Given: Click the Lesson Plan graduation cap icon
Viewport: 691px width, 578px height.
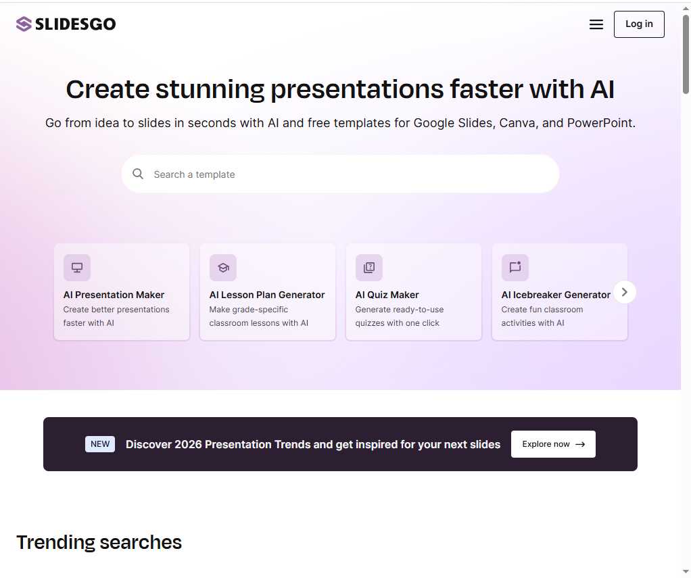Looking at the screenshot, I should 223,268.
